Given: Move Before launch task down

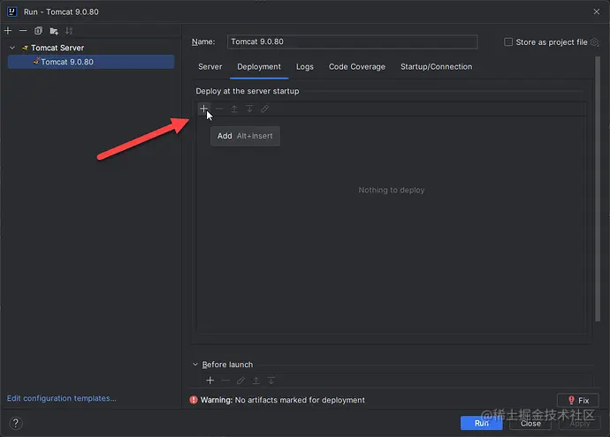Looking at the screenshot, I should coord(271,380).
